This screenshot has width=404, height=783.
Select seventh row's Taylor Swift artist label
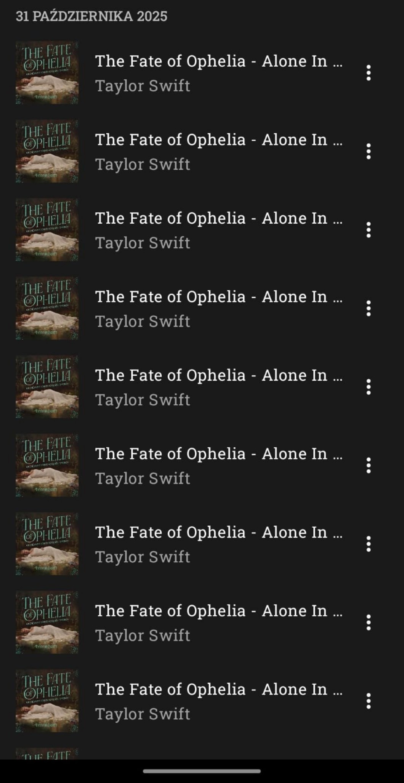click(143, 557)
